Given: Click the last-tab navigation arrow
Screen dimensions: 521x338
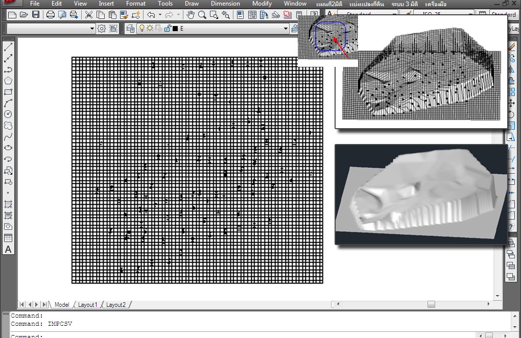Looking at the screenshot, I should click(x=44, y=304).
